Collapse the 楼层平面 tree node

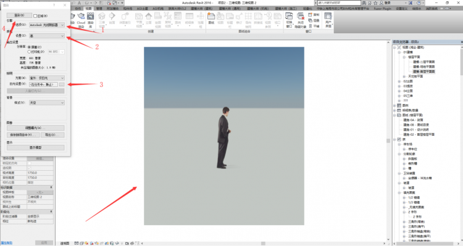pos(404,57)
